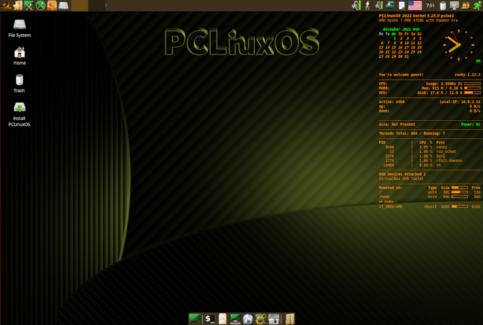Click the power manager plug icon
This screenshot has height=325, width=483.
pyautogui.click(x=368, y=5)
